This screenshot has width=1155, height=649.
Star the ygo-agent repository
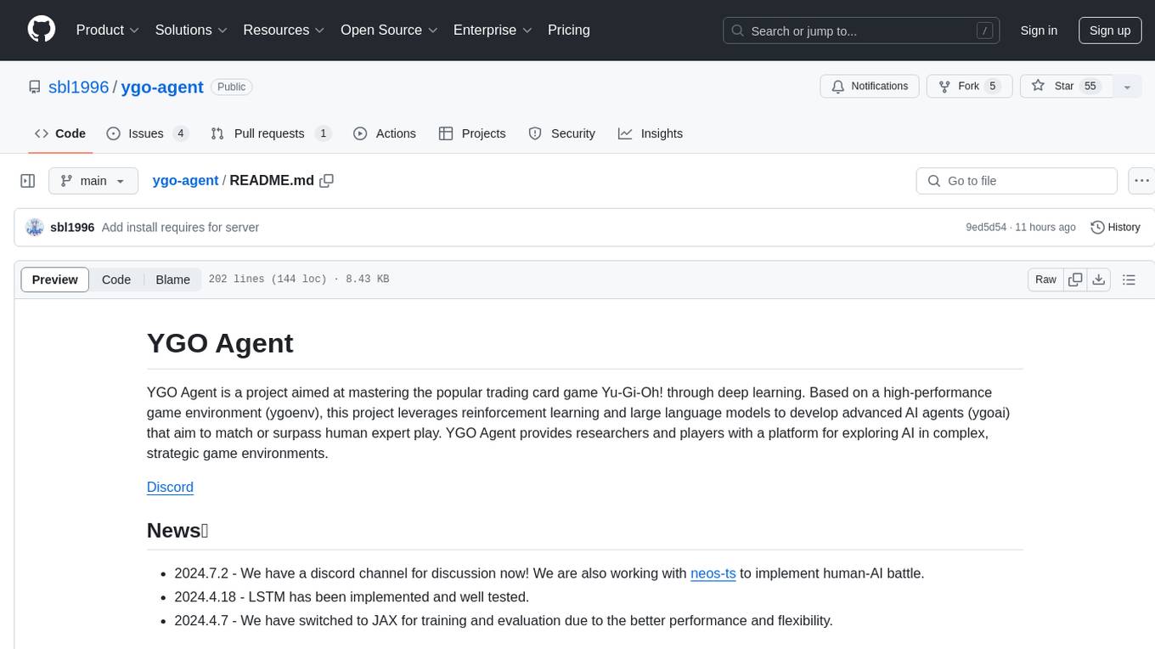[x=1065, y=87]
